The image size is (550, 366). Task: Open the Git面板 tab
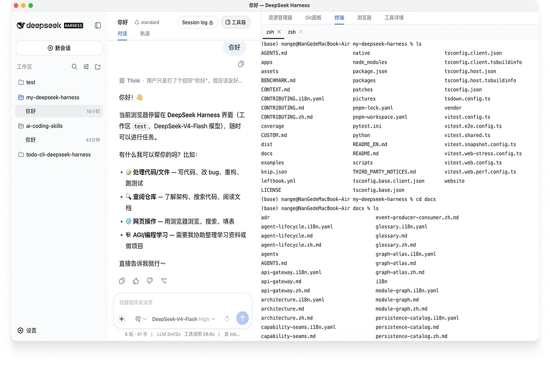pyautogui.click(x=313, y=18)
